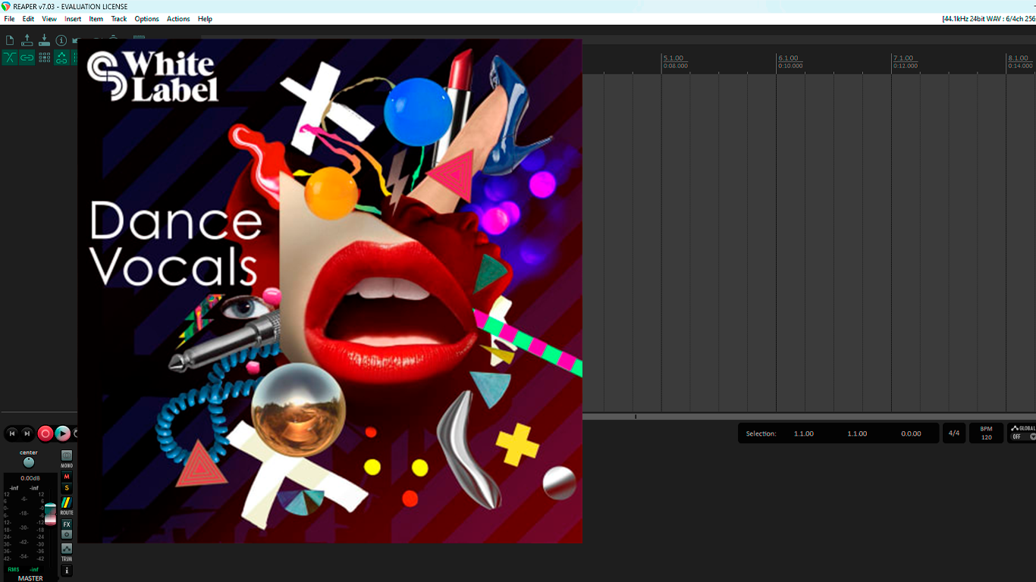This screenshot has width=1036, height=582.
Task: Click the New Project icon
Action: [10, 40]
